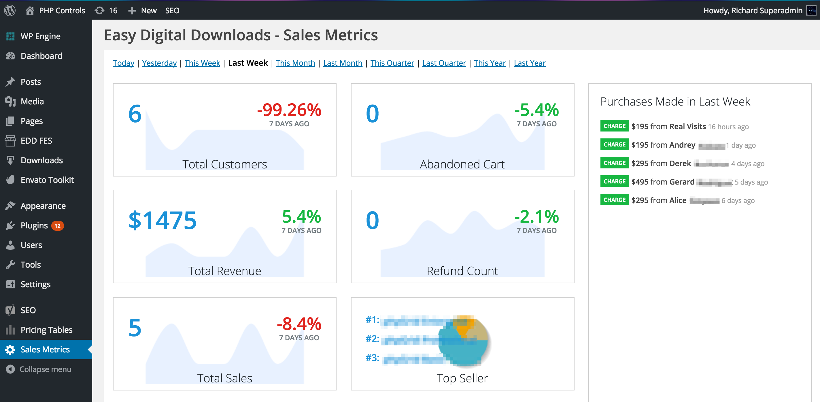The width and height of the screenshot is (820, 402).
Task: Click the Tools wrench icon
Action: [x=10, y=265]
